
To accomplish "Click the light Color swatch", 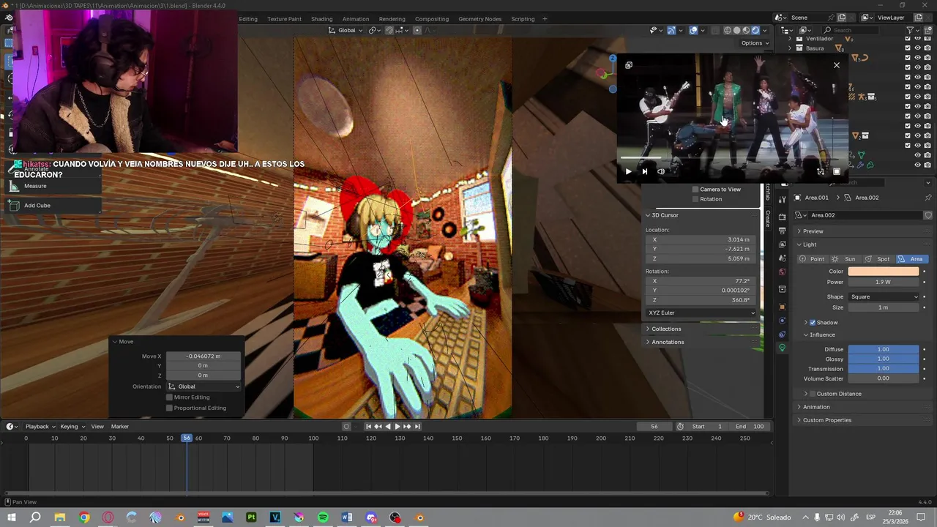I will pos(884,272).
